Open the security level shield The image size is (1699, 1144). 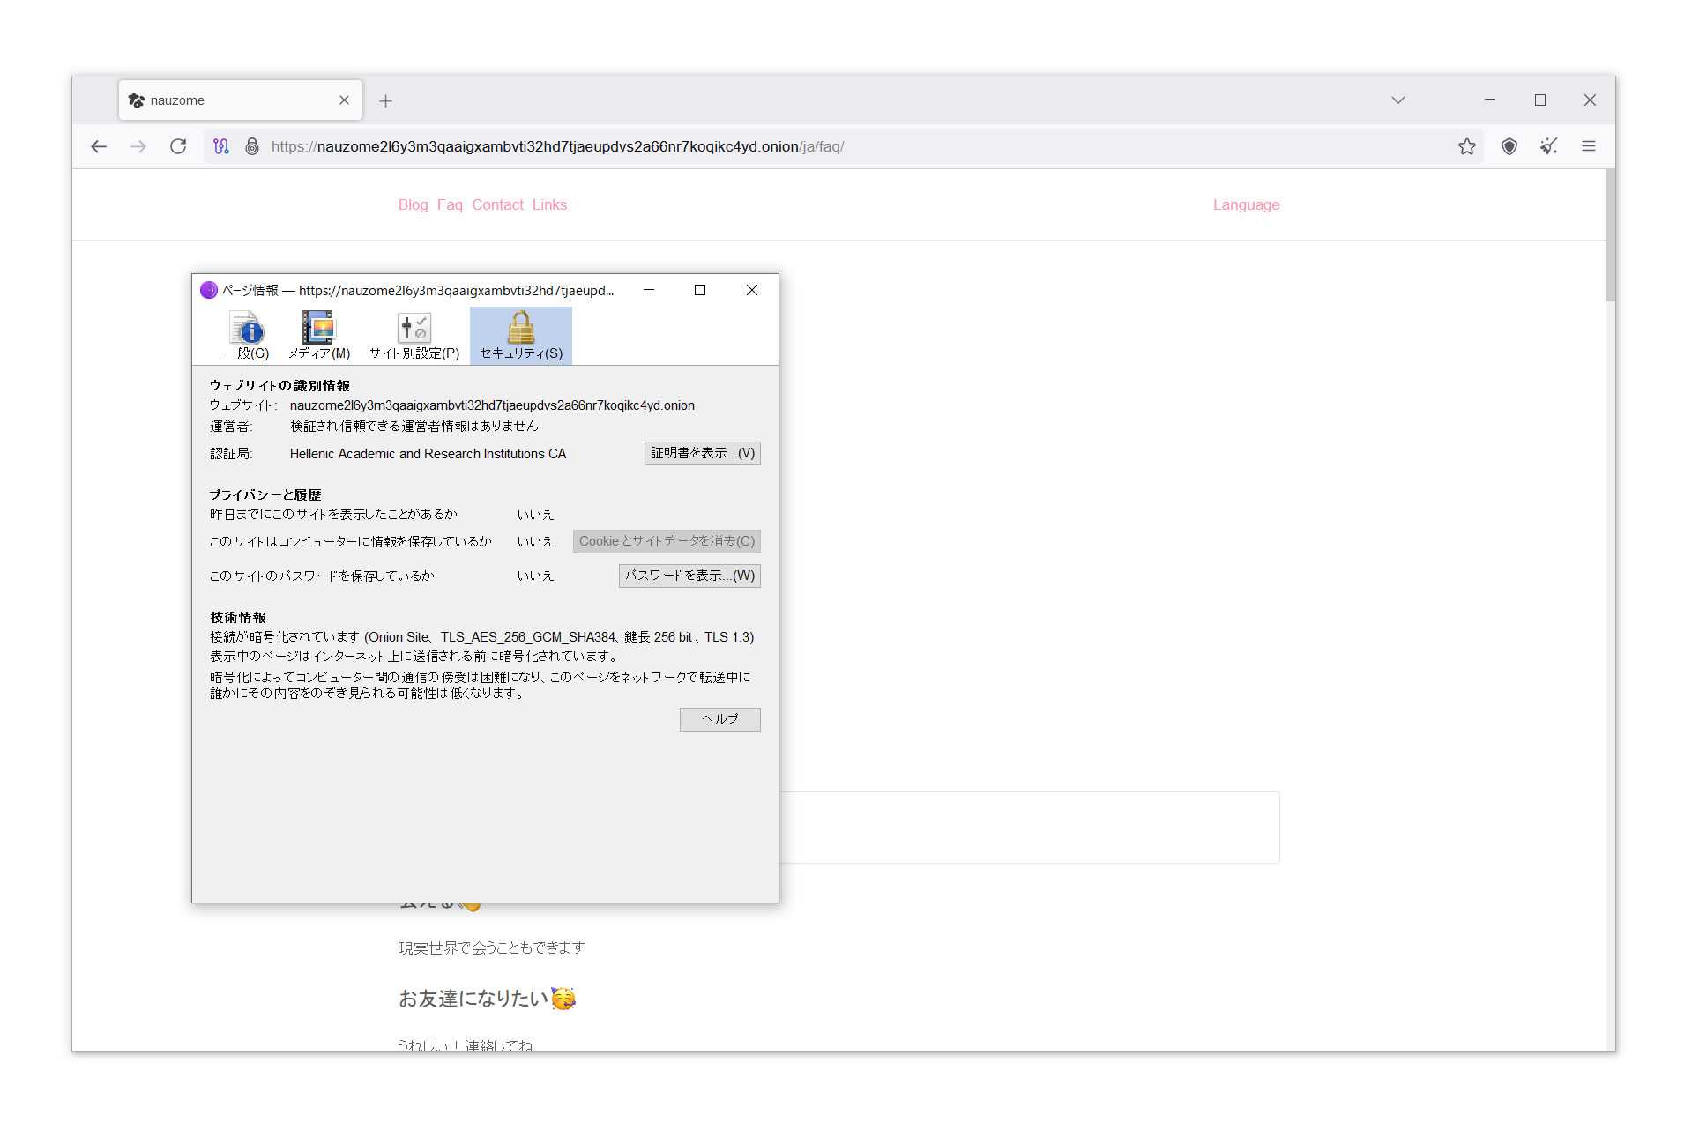pyautogui.click(x=1509, y=146)
